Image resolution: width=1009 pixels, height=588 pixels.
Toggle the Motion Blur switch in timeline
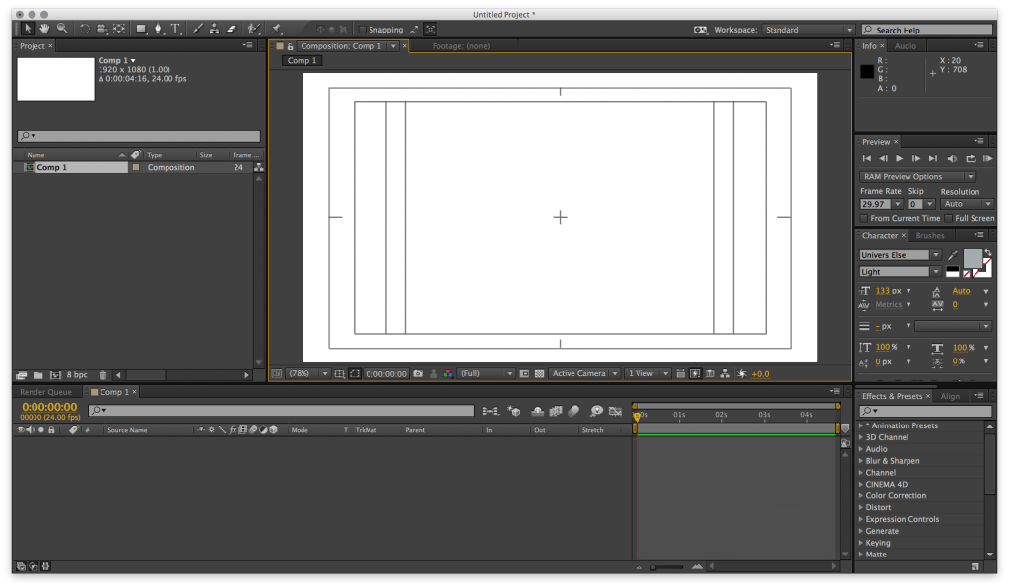(x=573, y=411)
